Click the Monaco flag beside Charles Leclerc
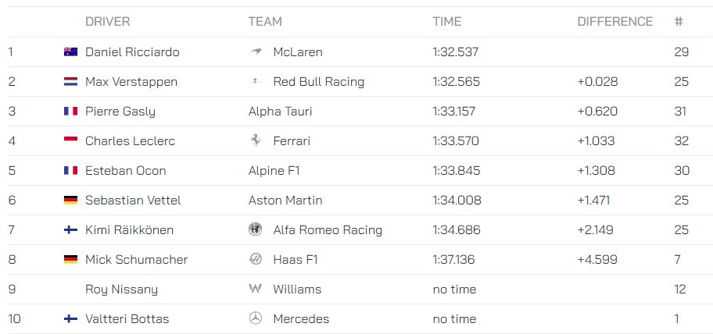 (70, 140)
